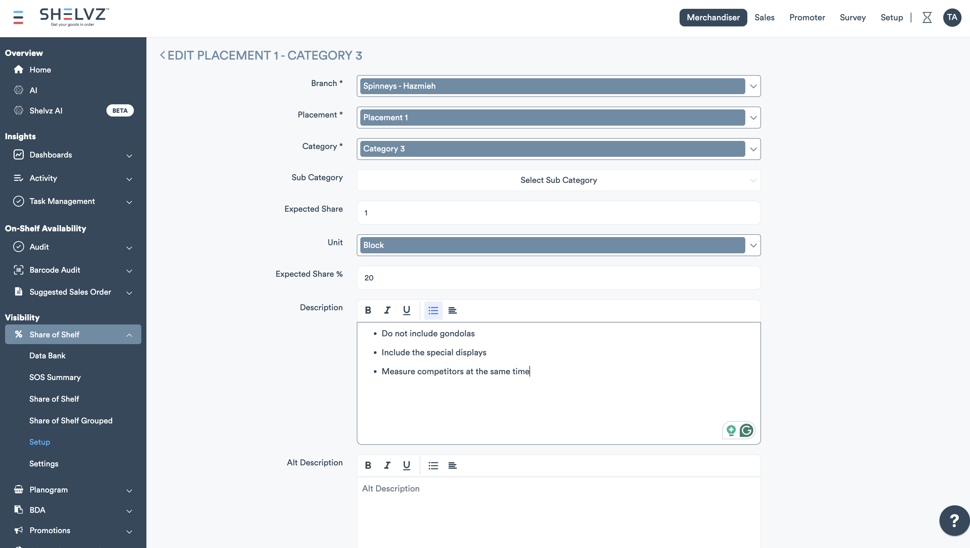Toggle underline in Alt Description editor

(406, 465)
